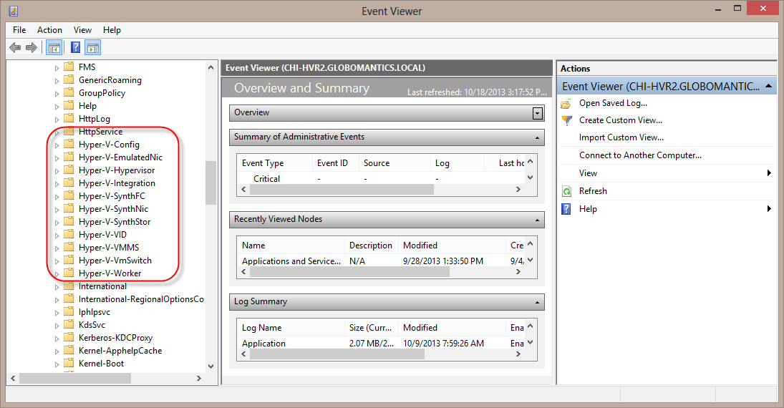Click the Event ID column header
Viewport: 784px width, 408px height.
point(332,163)
